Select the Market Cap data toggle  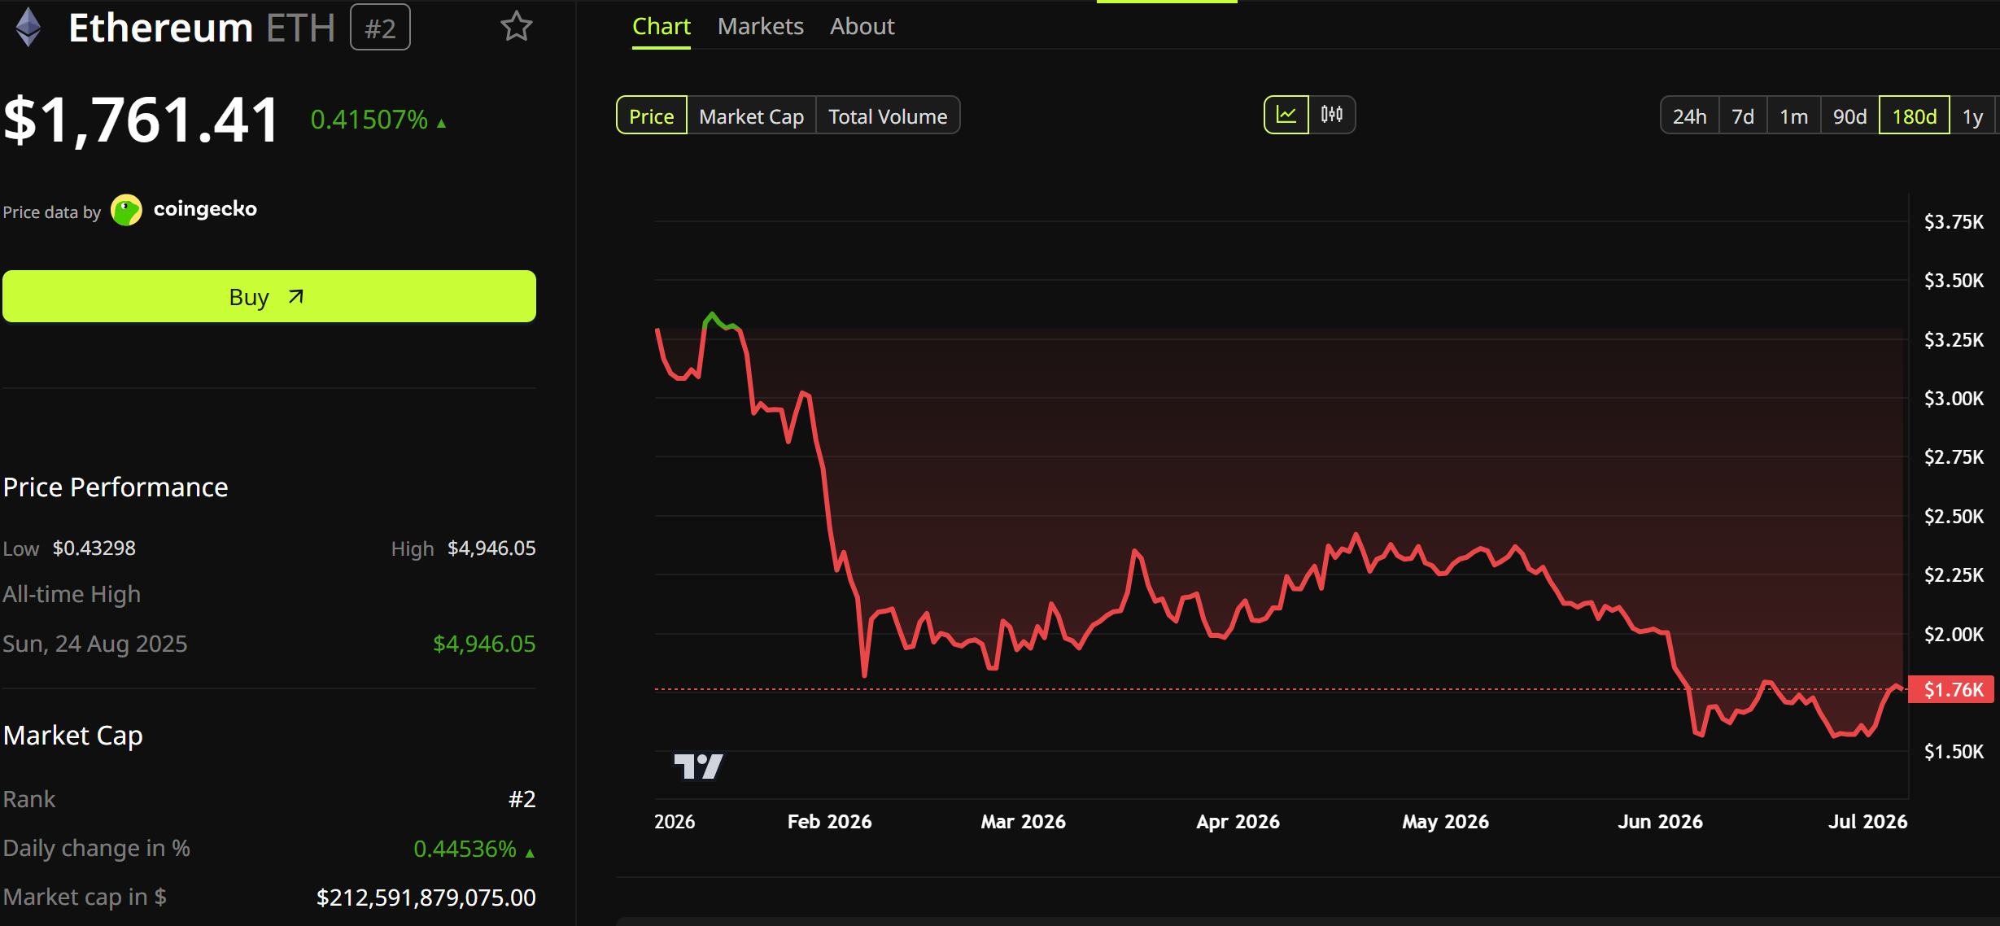coord(751,116)
